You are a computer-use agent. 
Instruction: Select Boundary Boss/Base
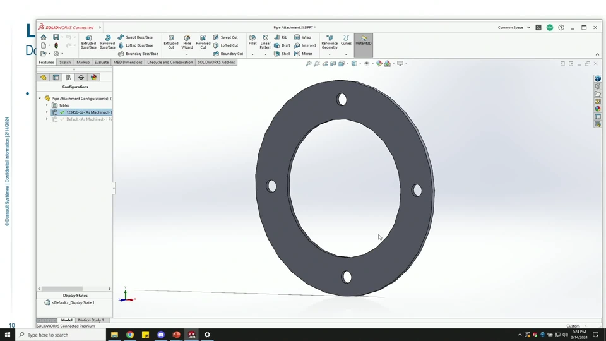(138, 54)
